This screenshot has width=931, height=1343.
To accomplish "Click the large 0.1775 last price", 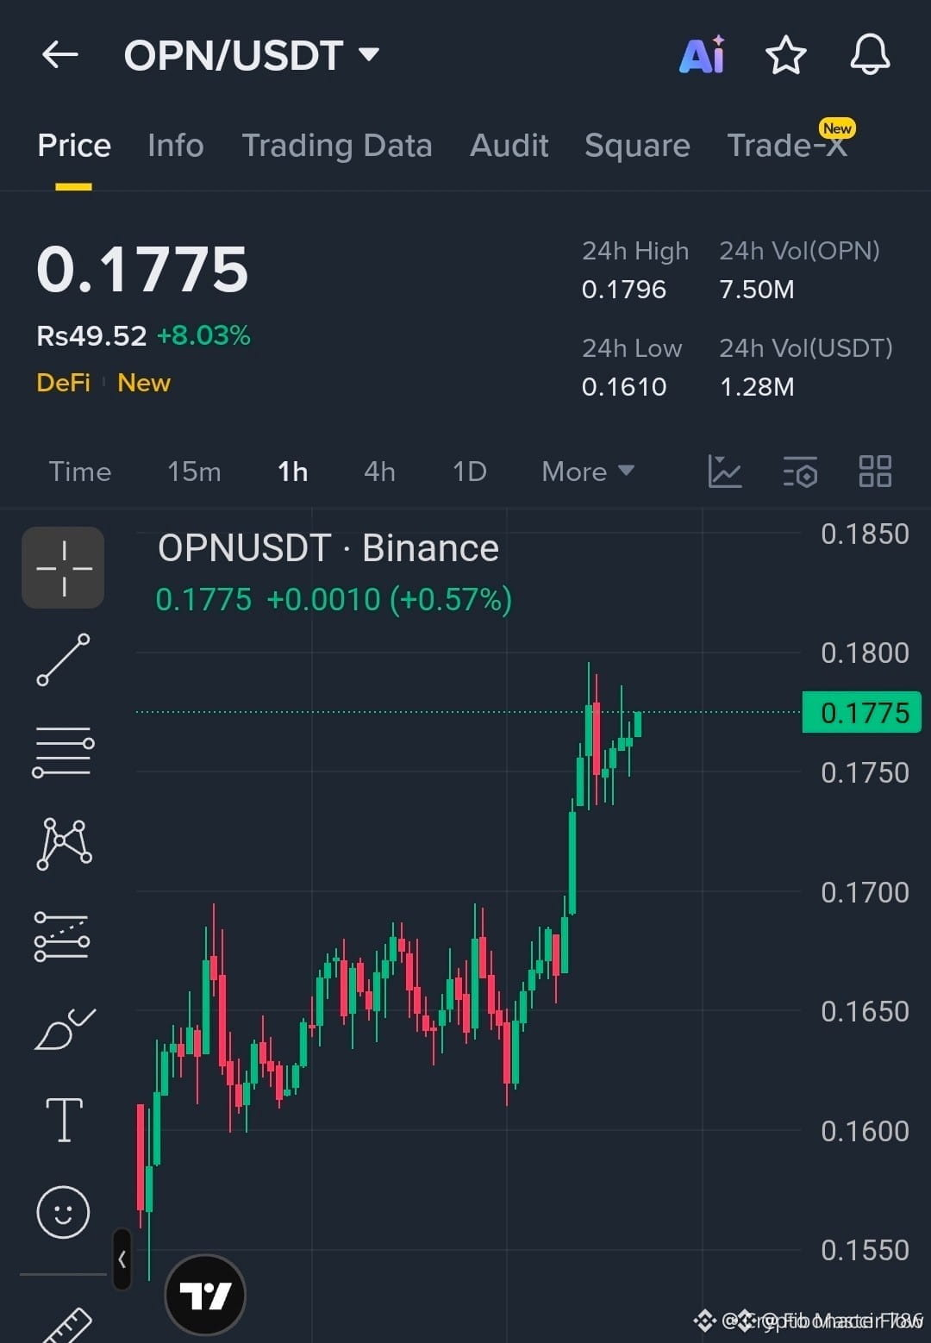I will (142, 270).
